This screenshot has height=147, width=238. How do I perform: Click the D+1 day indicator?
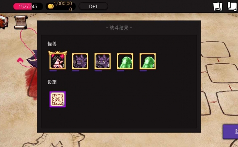point(93,6)
